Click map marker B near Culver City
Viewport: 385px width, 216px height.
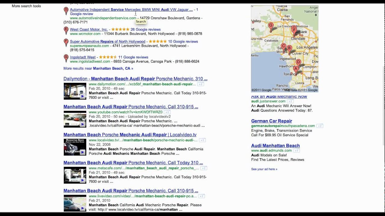(x=289, y=49)
